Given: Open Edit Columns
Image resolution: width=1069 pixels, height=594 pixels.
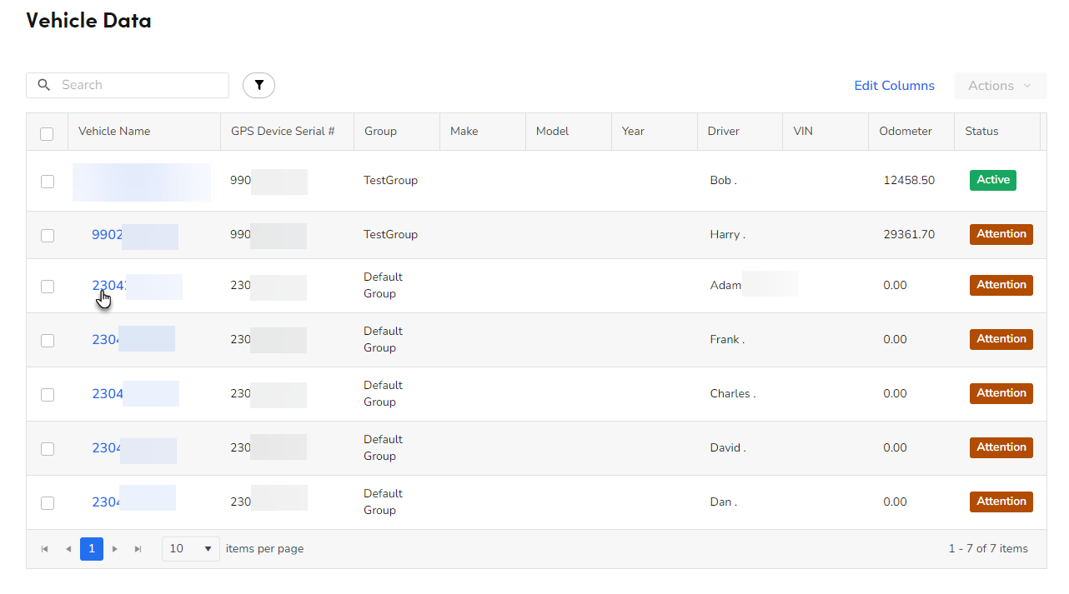Looking at the screenshot, I should pos(894,85).
